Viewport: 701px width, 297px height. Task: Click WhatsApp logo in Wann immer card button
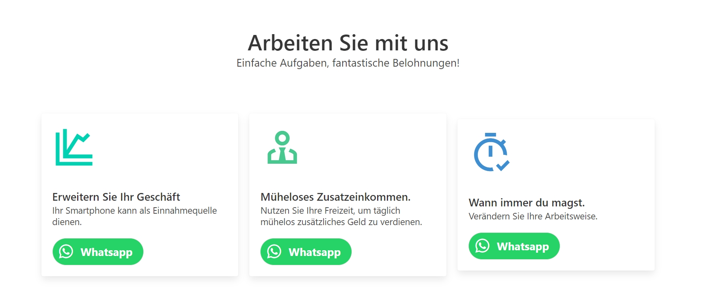(482, 246)
